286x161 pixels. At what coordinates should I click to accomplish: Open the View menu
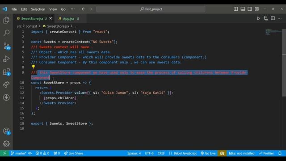(53, 9)
